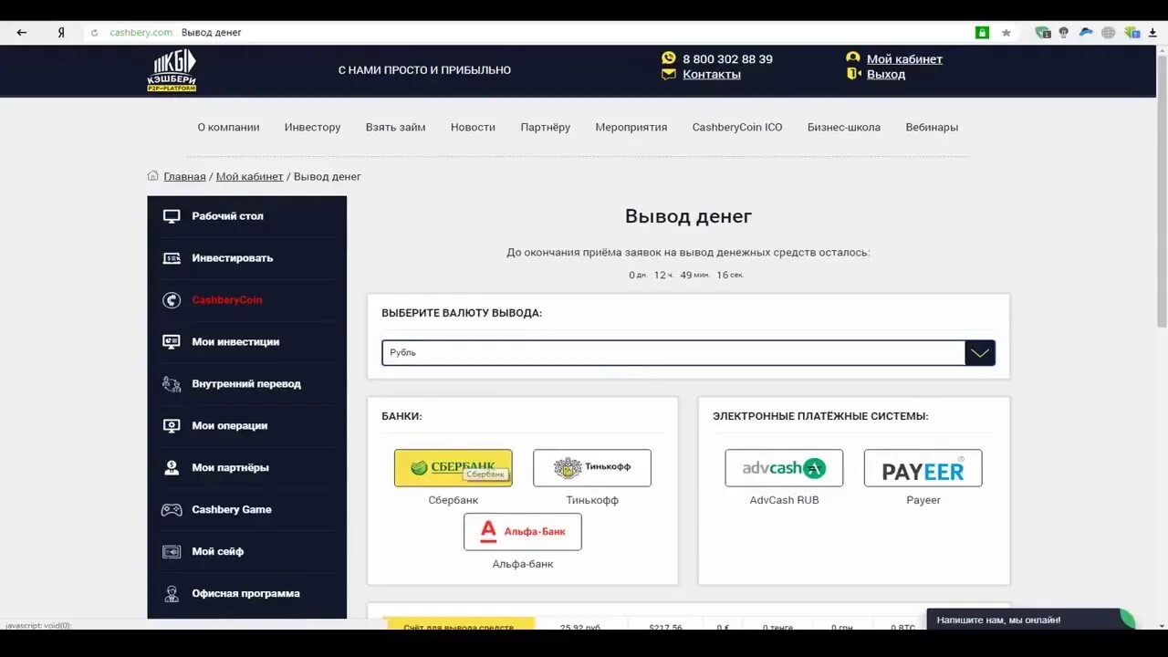Open Внутренний перевод in the sidebar
This screenshot has height=657, width=1168.
tap(246, 384)
